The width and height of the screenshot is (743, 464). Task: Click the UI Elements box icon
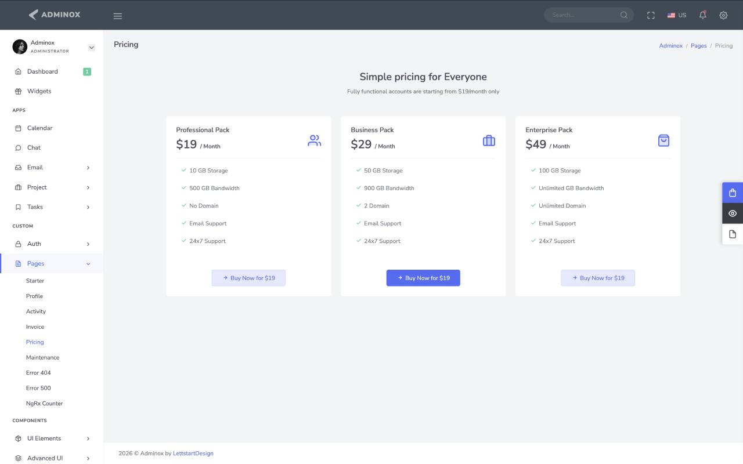pos(18,438)
